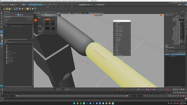Open Spotify from the Windows taskbar

(81, 103)
